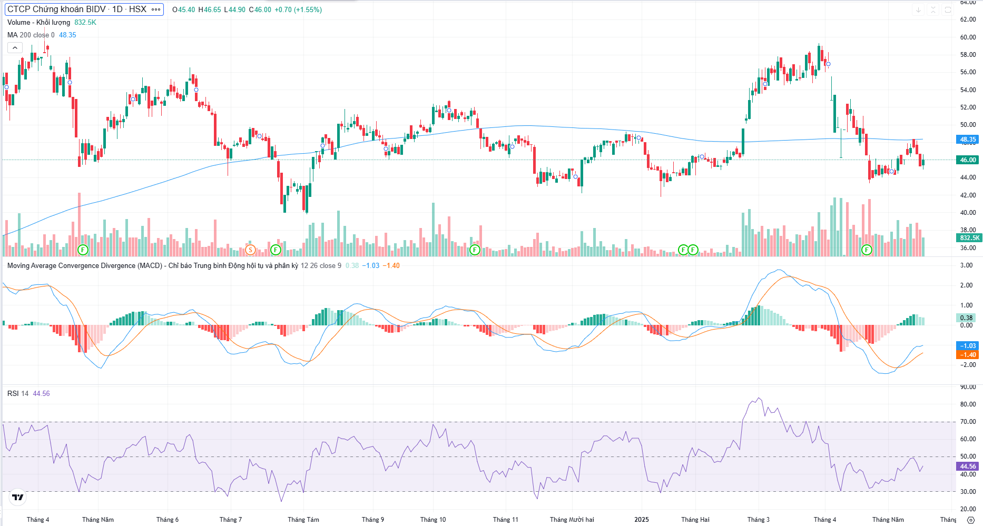Click the F marker above the Tháng 11 label area

[475, 250]
